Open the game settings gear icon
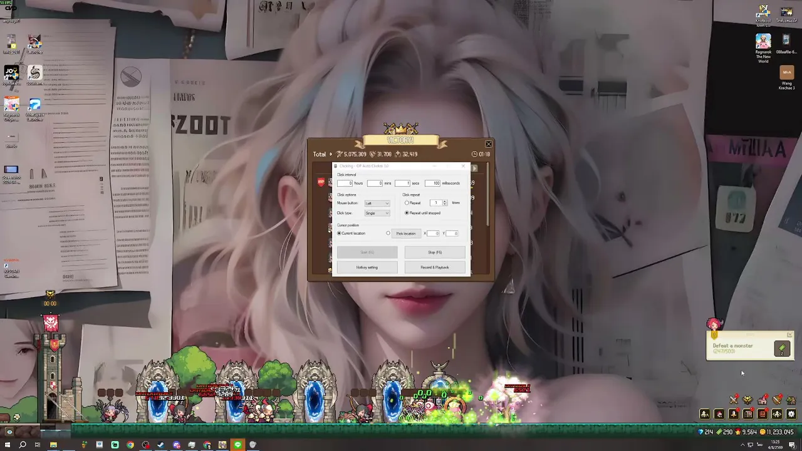 (x=791, y=414)
